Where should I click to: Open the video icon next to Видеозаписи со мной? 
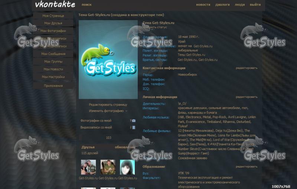tap(134, 127)
